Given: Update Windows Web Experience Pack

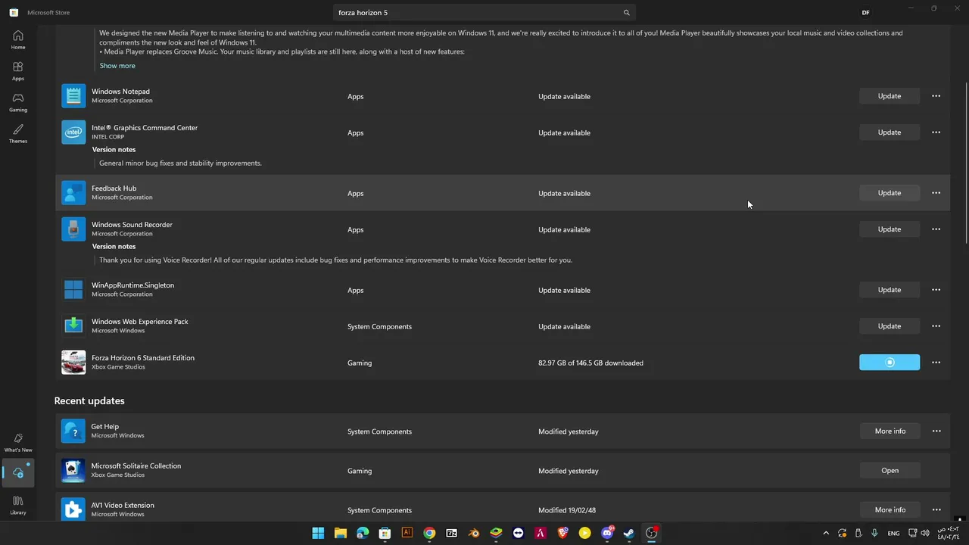Looking at the screenshot, I should (890, 326).
